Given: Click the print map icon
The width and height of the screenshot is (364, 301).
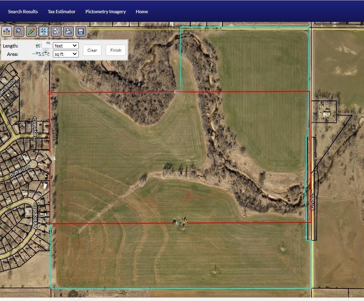Looking at the screenshot, I should click(x=68, y=31).
